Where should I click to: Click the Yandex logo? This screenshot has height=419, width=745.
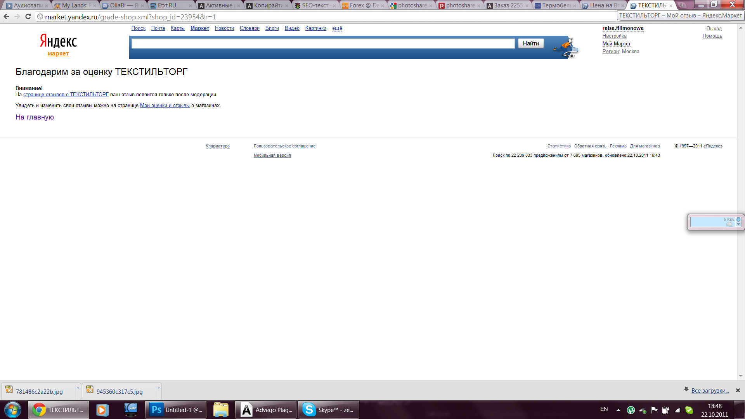[58, 41]
